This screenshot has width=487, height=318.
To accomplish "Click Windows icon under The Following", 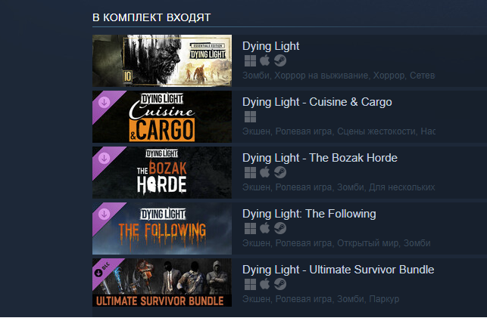I will pos(250,229).
